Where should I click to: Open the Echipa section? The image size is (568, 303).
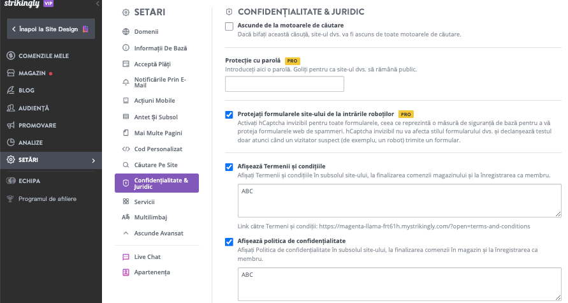(x=29, y=181)
